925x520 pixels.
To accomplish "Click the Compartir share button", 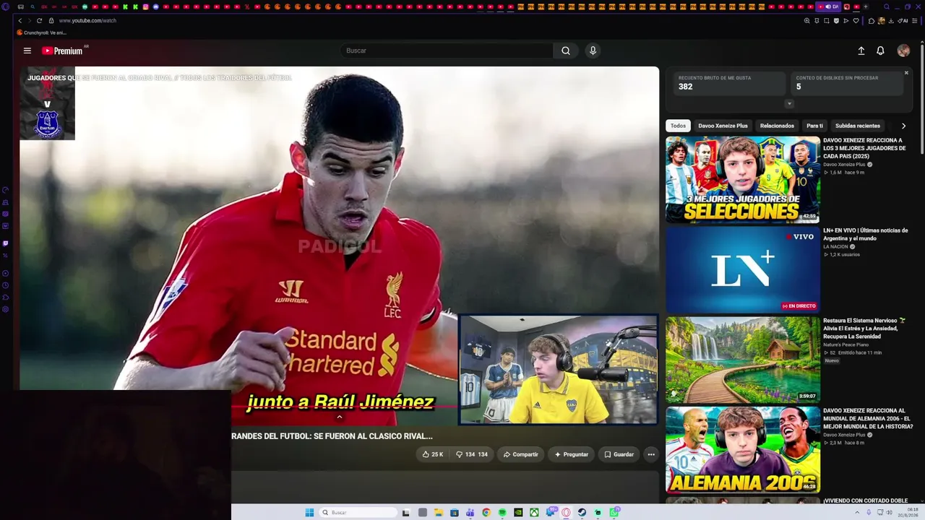I will (x=520, y=454).
